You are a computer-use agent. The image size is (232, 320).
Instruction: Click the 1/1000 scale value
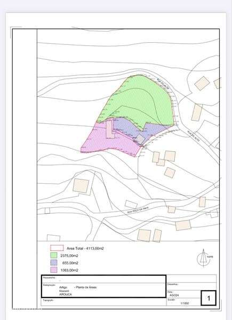coord(185,303)
